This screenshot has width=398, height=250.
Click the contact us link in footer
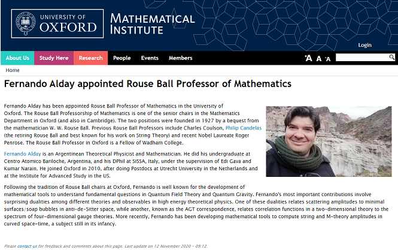tap(27, 246)
